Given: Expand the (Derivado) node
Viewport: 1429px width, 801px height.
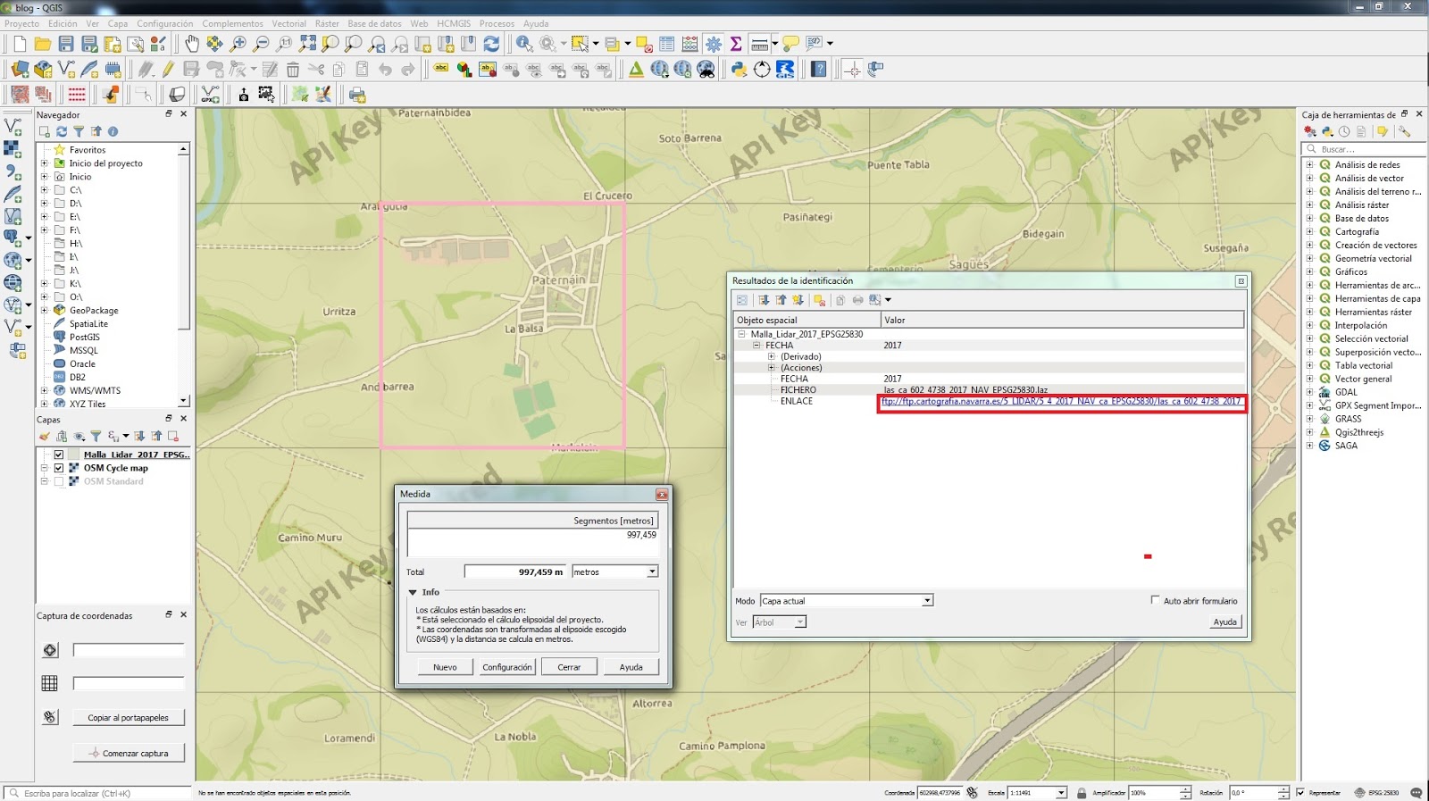Looking at the screenshot, I should pyautogui.click(x=772, y=356).
